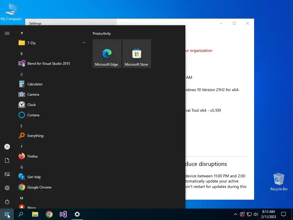Open the volume control in the tray

[256, 214]
